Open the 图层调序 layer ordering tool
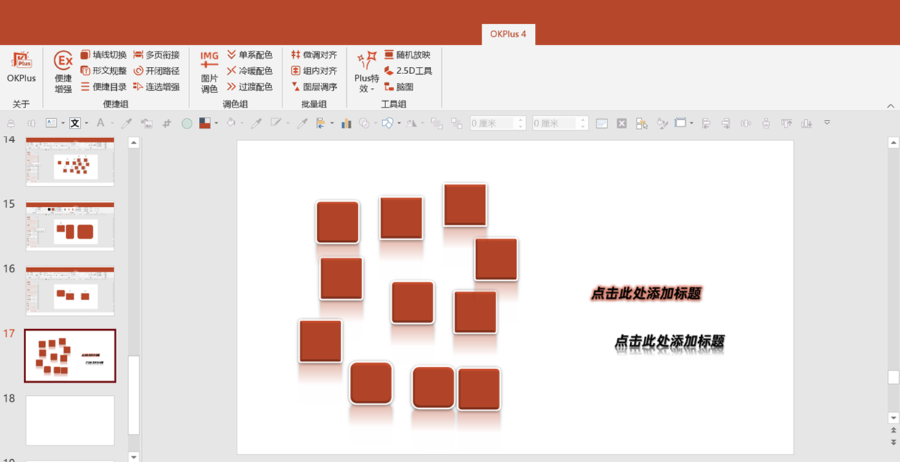Screen dimensions: 900x462 click(x=314, y=86)
